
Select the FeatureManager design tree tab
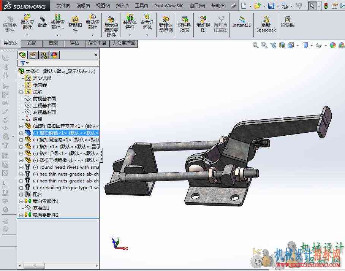pos(22,55)
